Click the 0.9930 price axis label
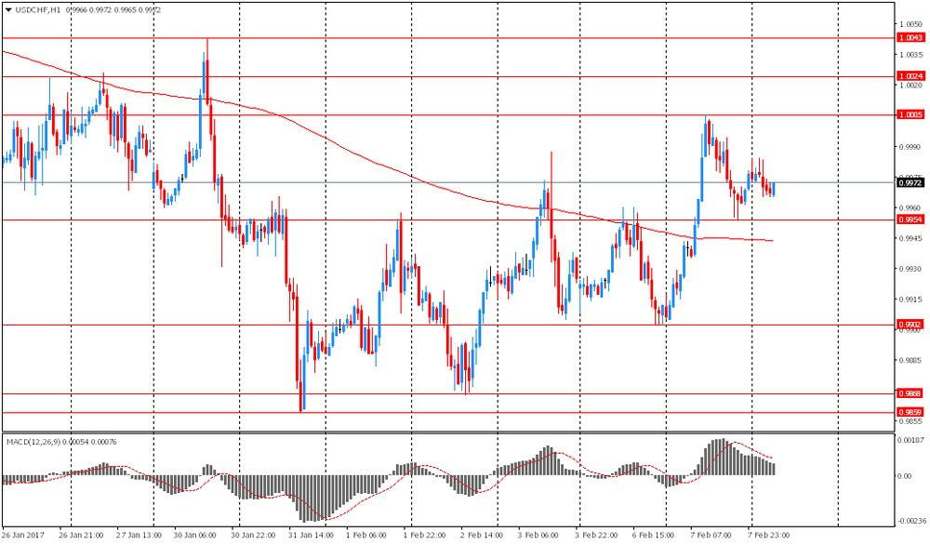Image resolution: width=930 pixels, height=545 pixels. click(x=910, y=269)
